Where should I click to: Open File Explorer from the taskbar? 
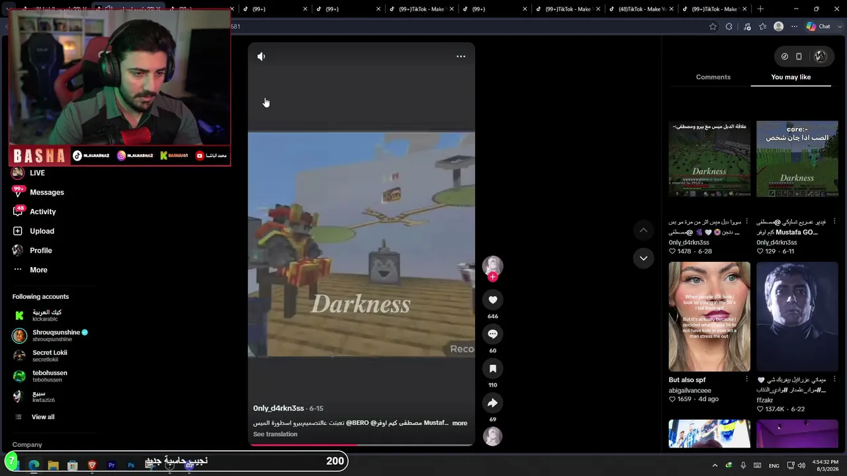(x=53, y=465)
